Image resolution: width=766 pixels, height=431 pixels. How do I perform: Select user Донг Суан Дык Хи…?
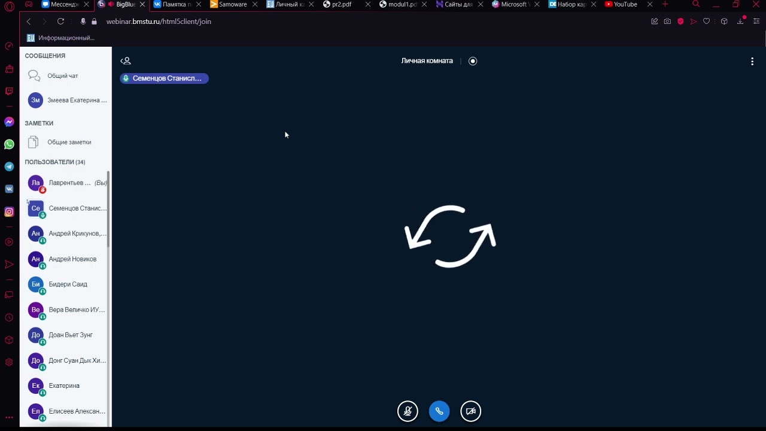(x=66, y=360)
